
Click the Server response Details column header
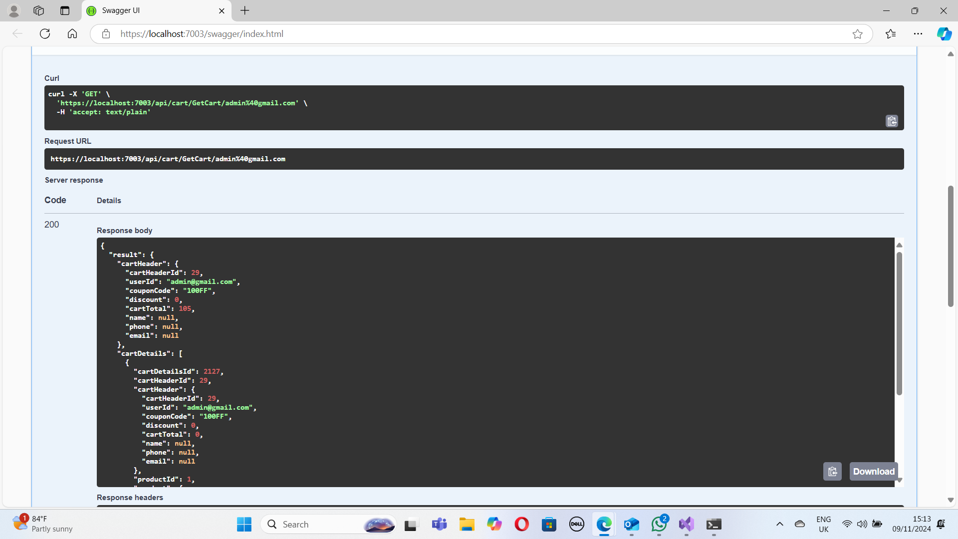pyautogui.click(x=109, y=200)
